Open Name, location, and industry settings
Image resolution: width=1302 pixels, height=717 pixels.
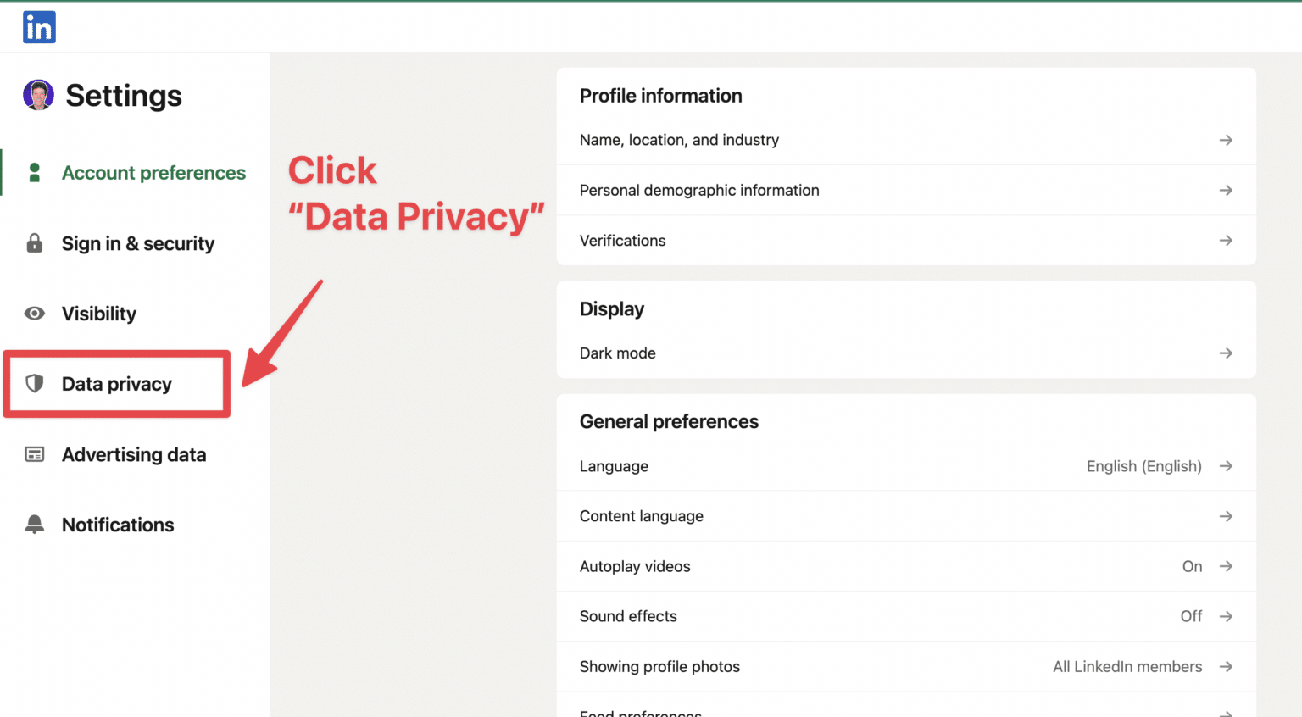(679, 140)
